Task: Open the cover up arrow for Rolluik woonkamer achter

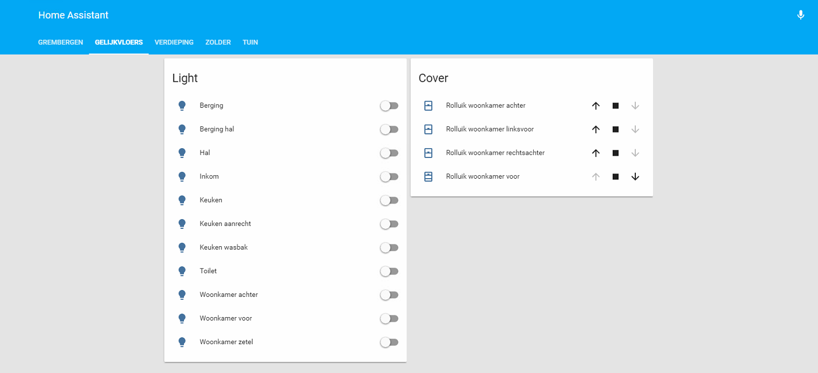Action: point(595,106)
